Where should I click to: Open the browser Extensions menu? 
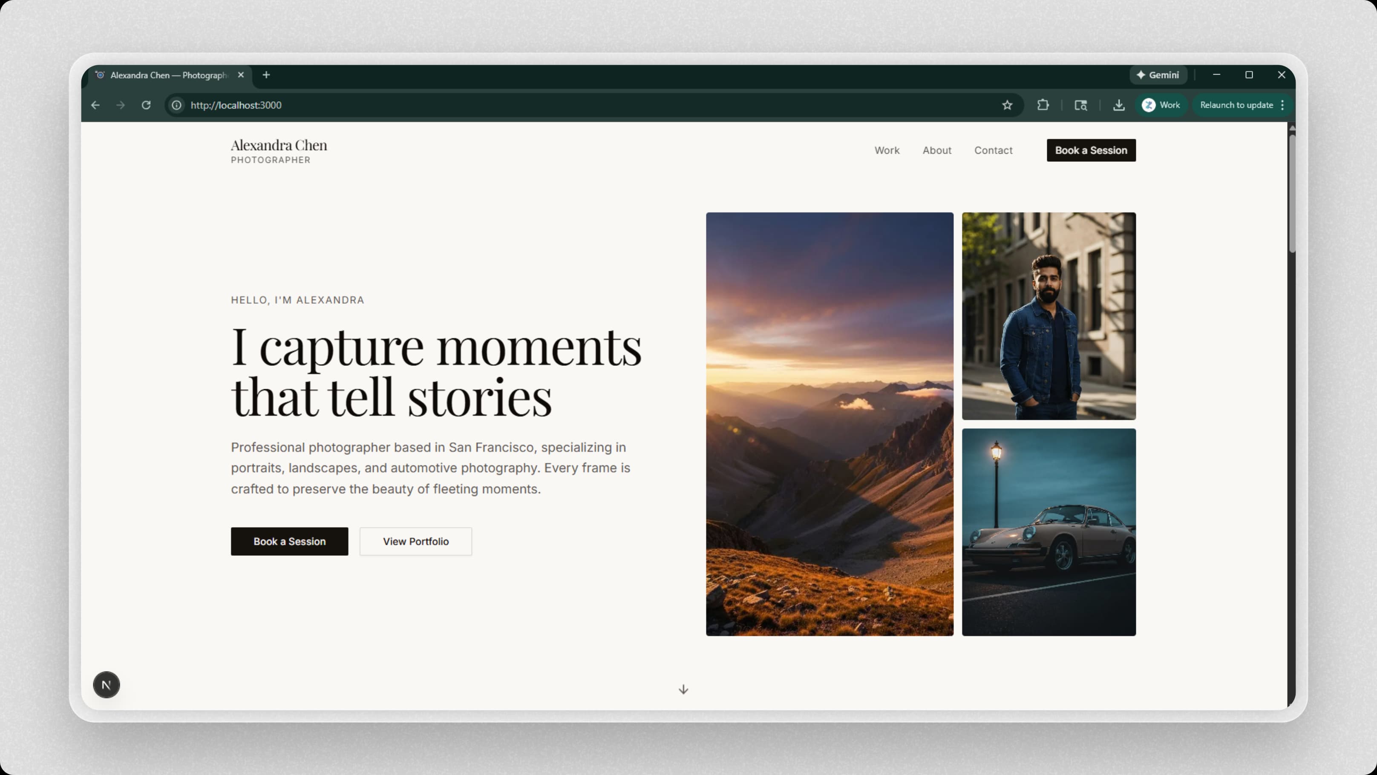click(1043, 105)
